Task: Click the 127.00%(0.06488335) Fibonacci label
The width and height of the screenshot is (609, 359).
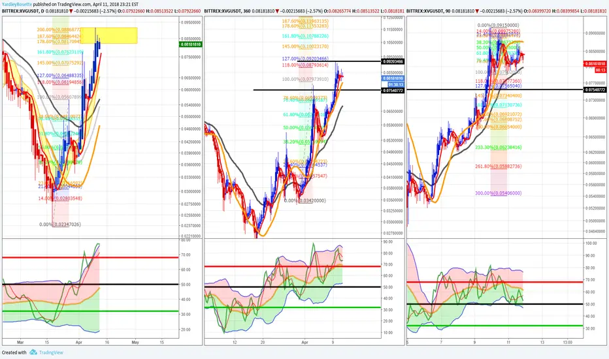Action: point(60,76)
